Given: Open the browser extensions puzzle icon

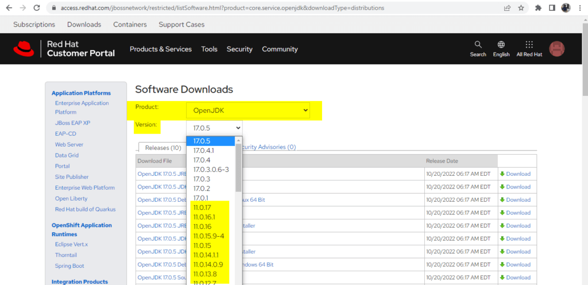Looking at the screenshot, I should tap(539, 7).
